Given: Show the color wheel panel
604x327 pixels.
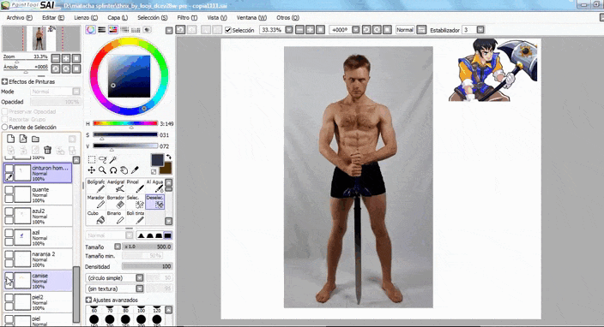Looking at the screenshot, I should 91,30.
